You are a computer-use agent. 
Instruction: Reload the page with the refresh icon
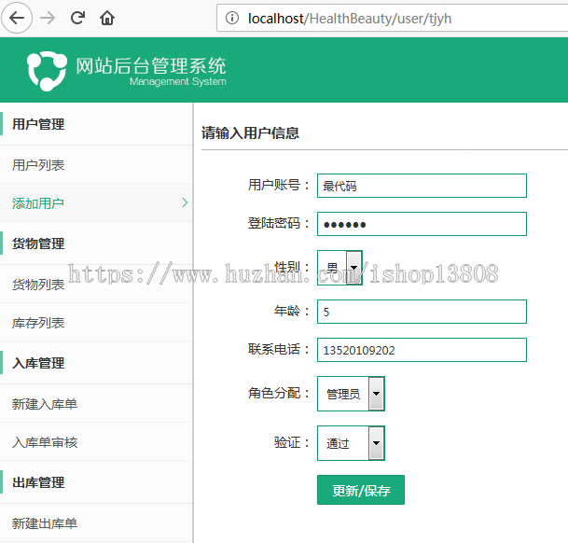[77, 18]
